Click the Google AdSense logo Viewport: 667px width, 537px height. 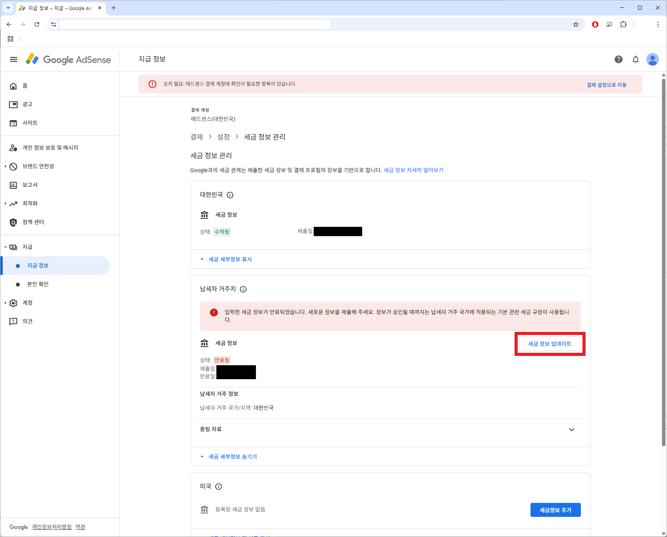click(68, 59)
